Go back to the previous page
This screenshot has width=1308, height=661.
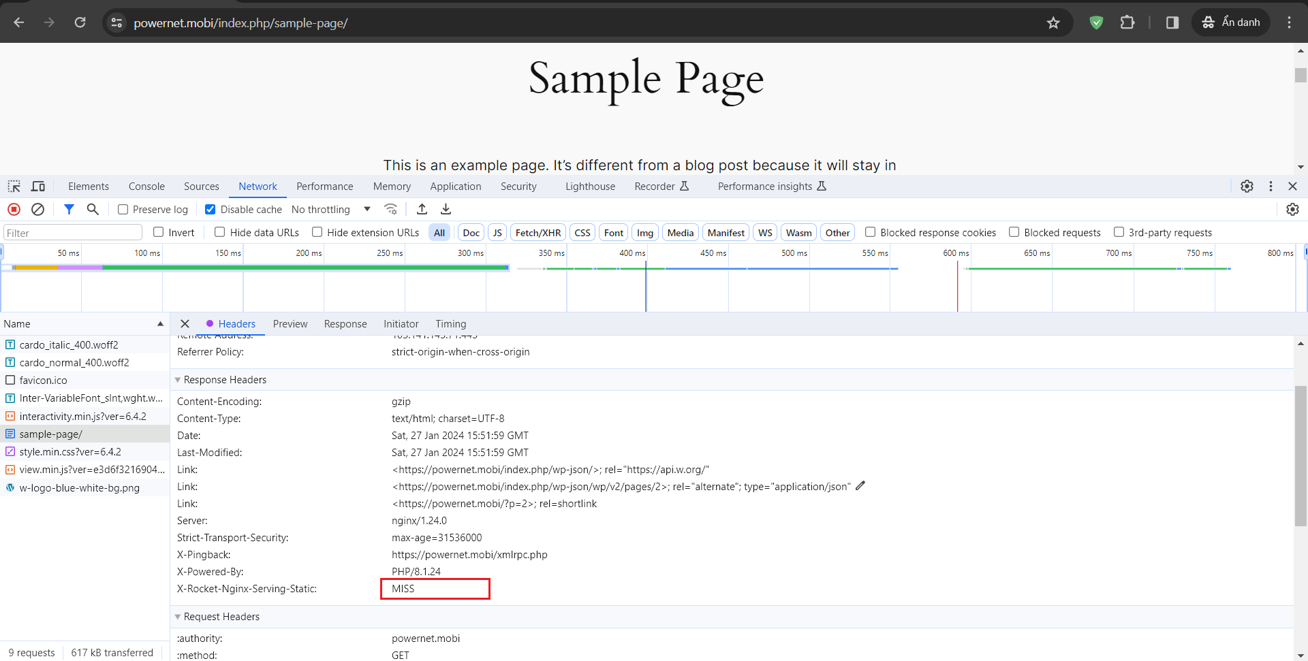point(19,22)
